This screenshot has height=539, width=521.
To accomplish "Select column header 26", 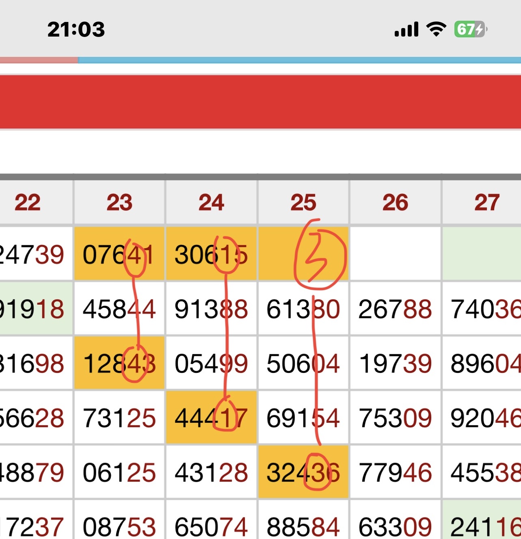I will [x=395, y=202].
